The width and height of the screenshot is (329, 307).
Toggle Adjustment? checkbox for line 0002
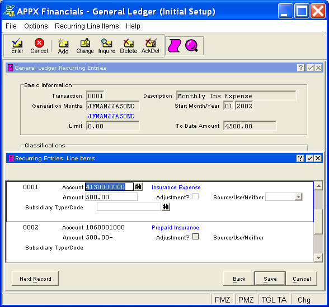click(x=195, y=237)
